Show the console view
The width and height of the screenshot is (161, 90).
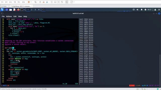click(67, 2)
